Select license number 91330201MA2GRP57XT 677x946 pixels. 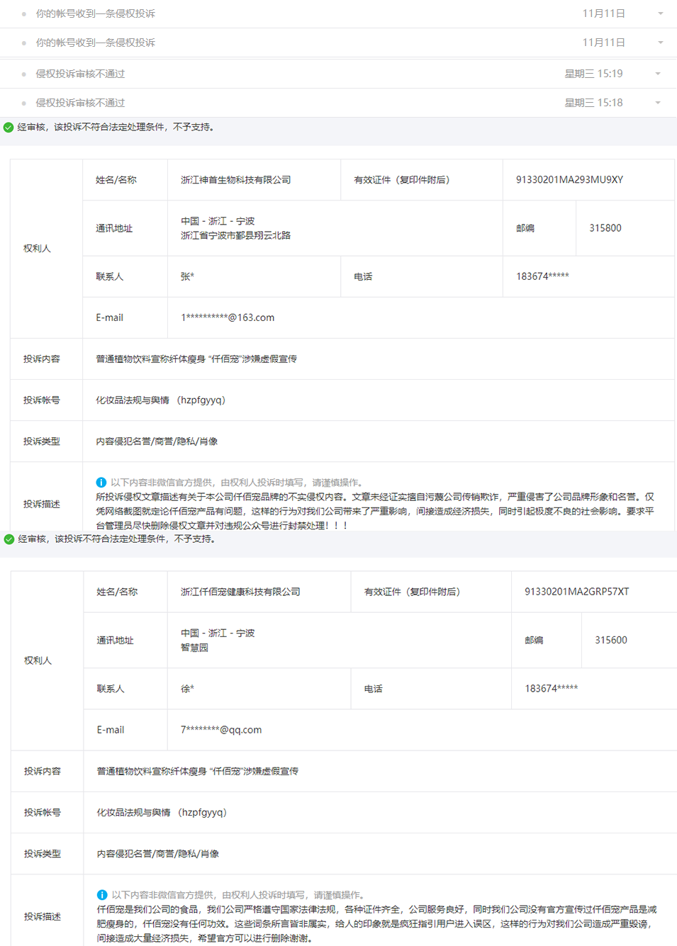[576, 592]
